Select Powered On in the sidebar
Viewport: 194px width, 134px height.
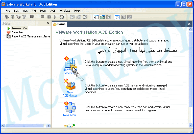click(x=19, y=28)
